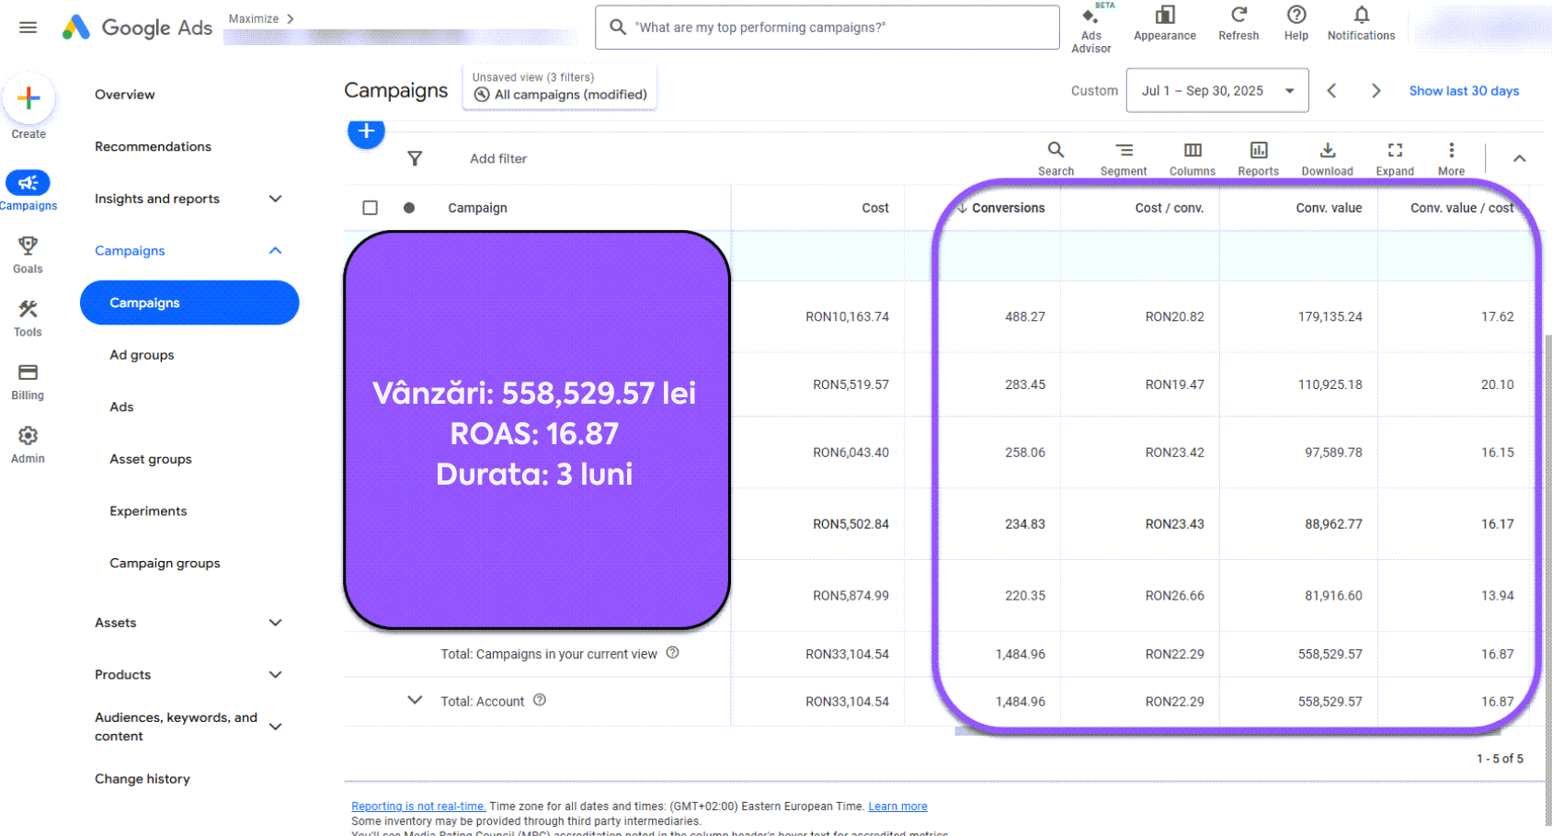Open the Reporting is not real-time link
Image resolution: width=1552 pixels, height=836 pixels.
pyautogui.click(x=418, y=806)
